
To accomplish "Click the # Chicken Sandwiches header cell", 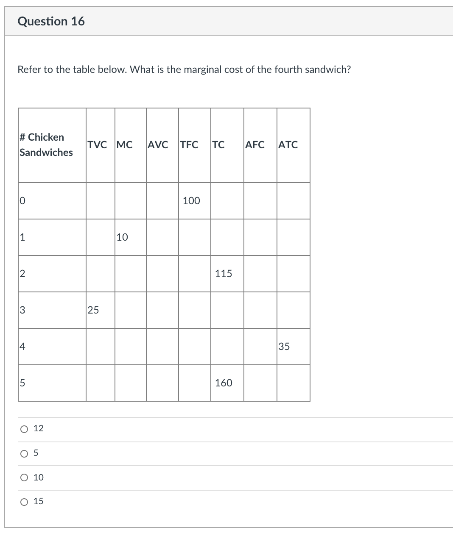I will point(46,145).
